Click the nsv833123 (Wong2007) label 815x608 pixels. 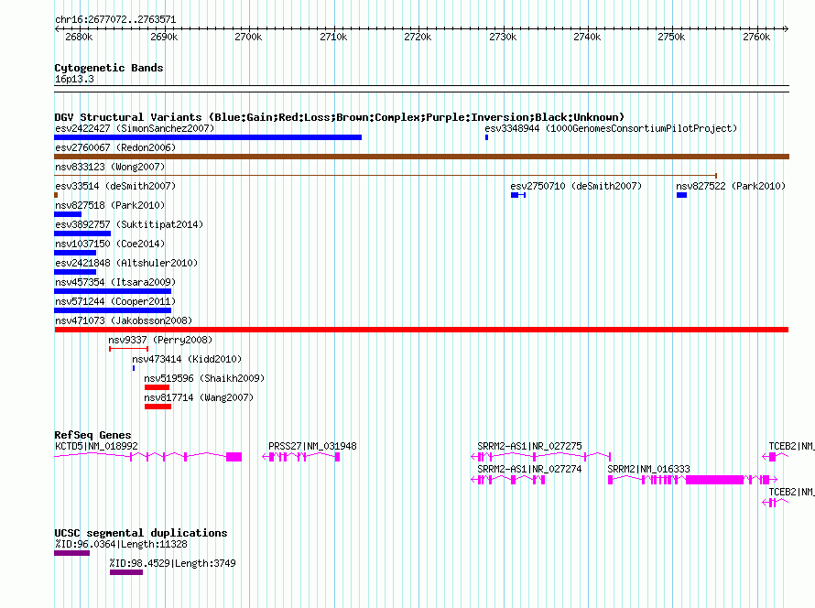pos(110,167)
